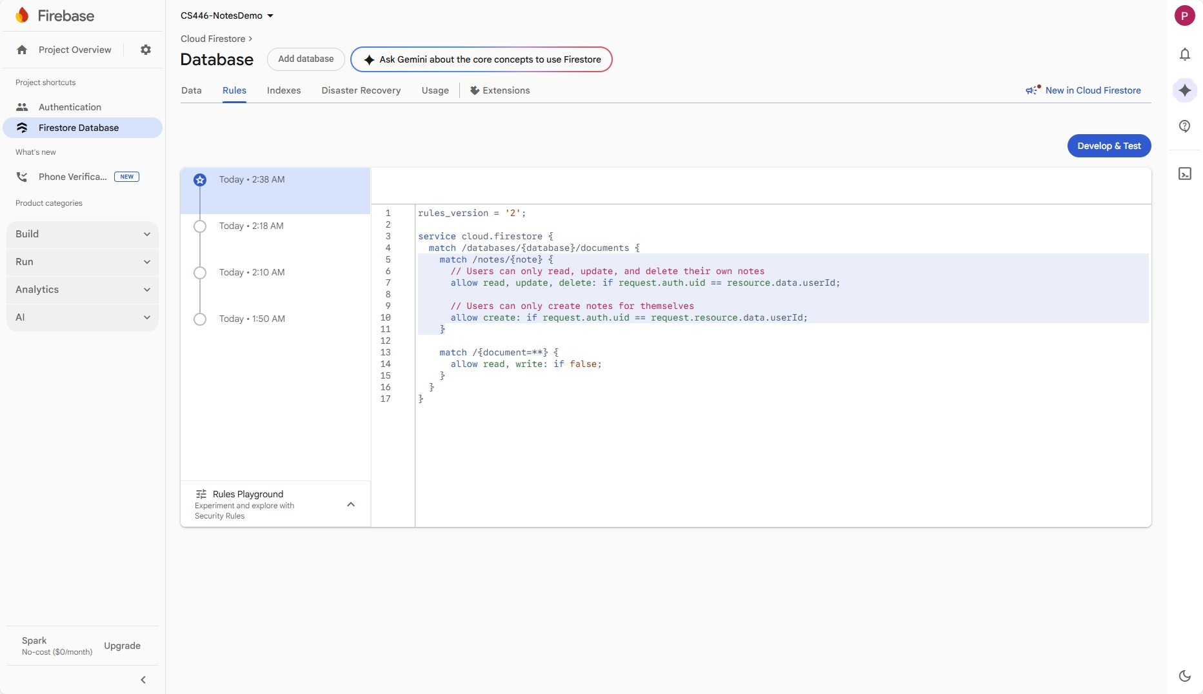Viewport: 1203px width, 694px height.
Task: Click the Cloud Firestore breadcrumb
Action: tap(212, 39)
